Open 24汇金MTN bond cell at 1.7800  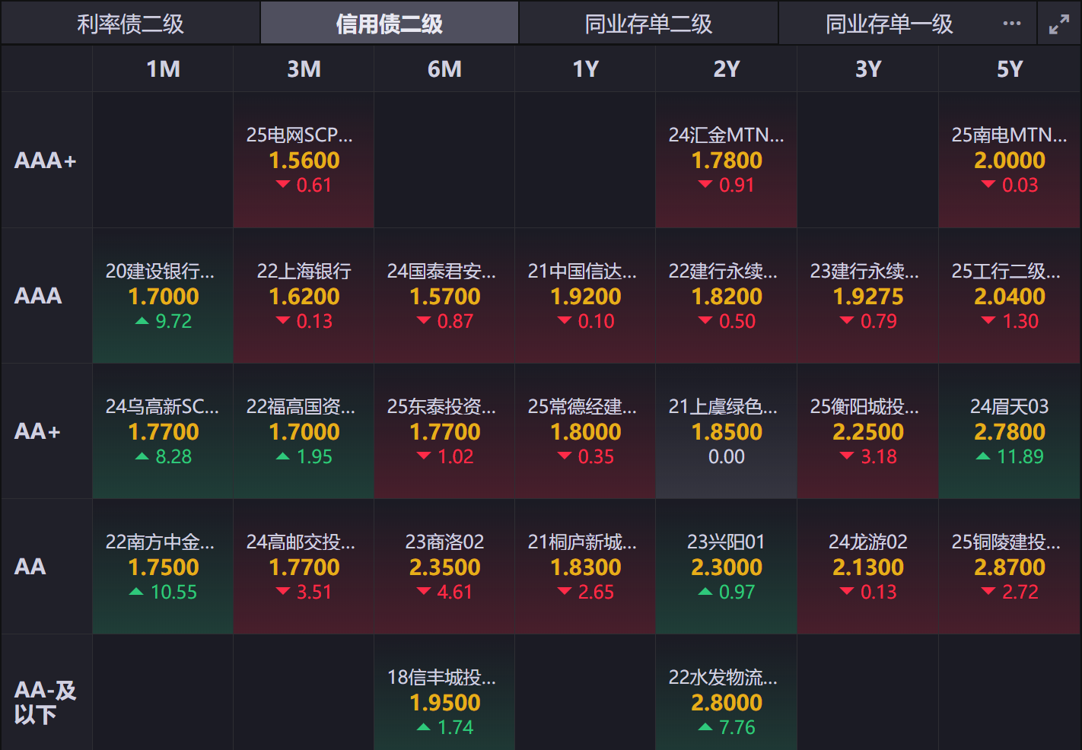pos(727,160)
